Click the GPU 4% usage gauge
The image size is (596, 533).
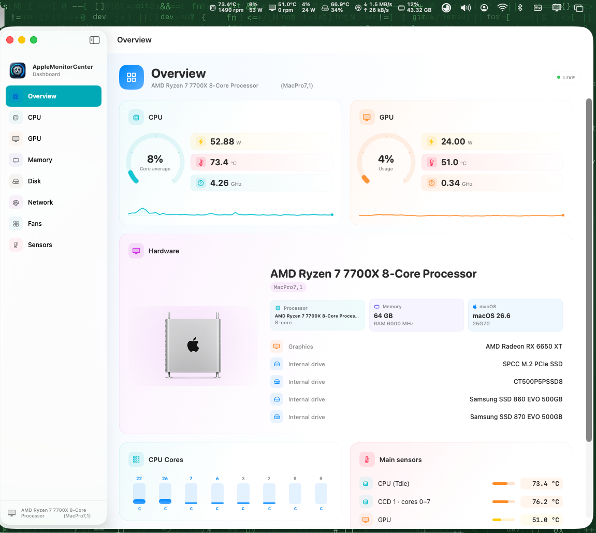[386, 159]
